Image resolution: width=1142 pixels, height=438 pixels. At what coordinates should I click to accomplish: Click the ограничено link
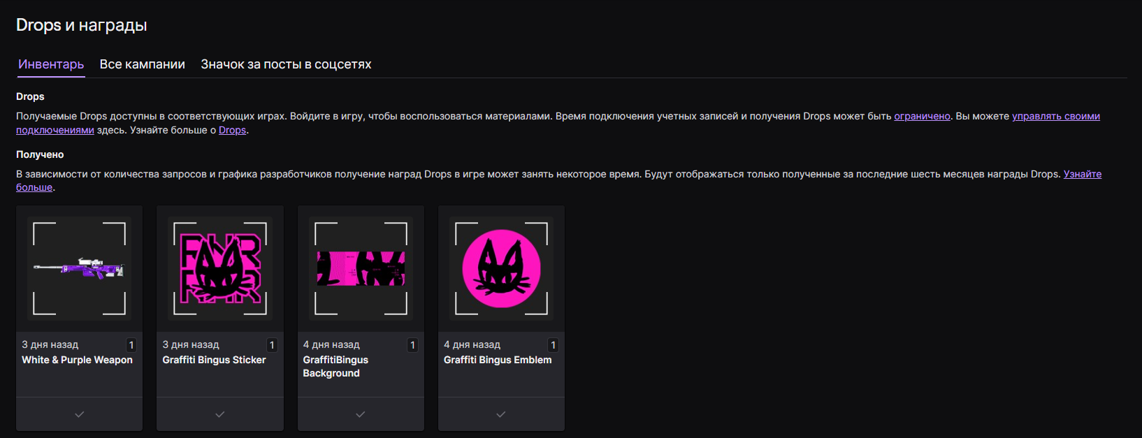922,117
